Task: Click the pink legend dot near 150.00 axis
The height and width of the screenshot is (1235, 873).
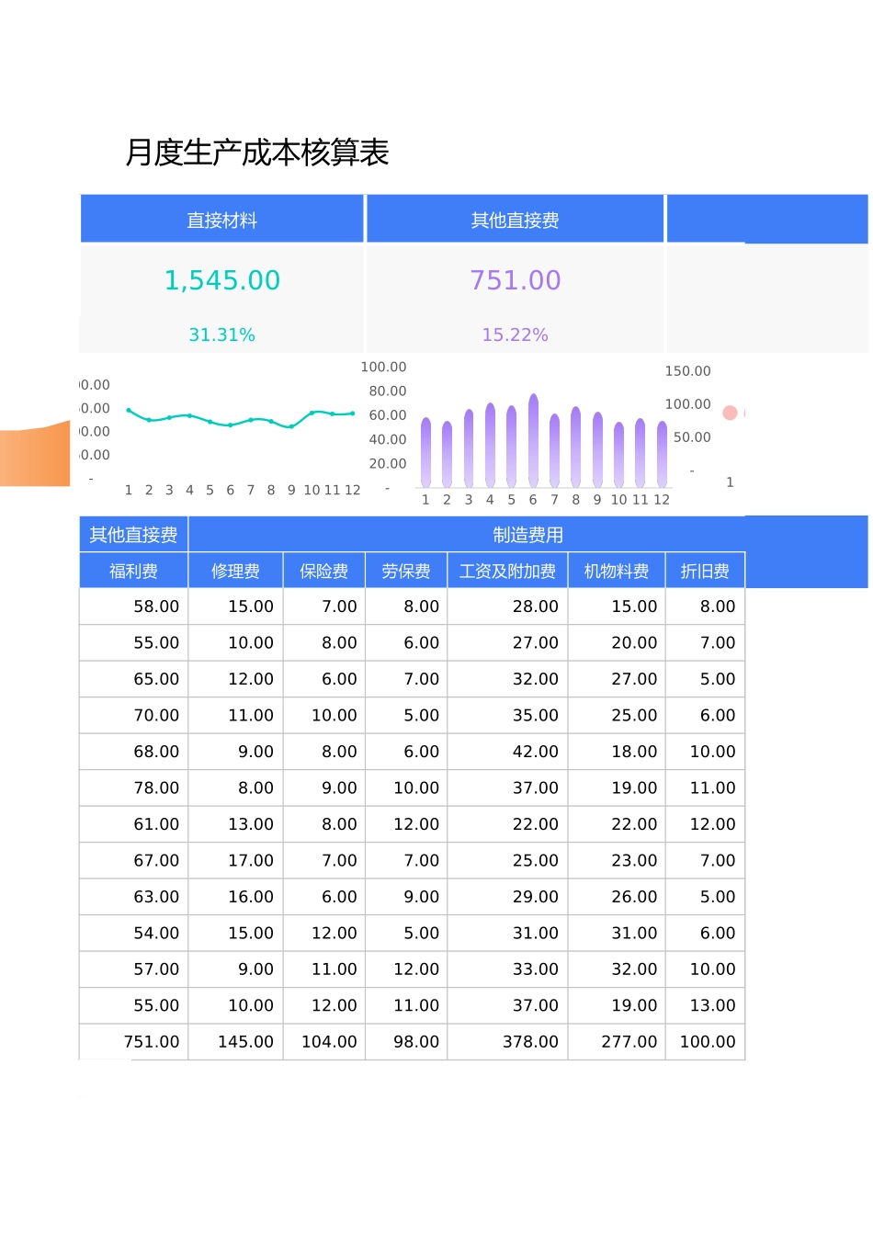Action: coord(731,413)
